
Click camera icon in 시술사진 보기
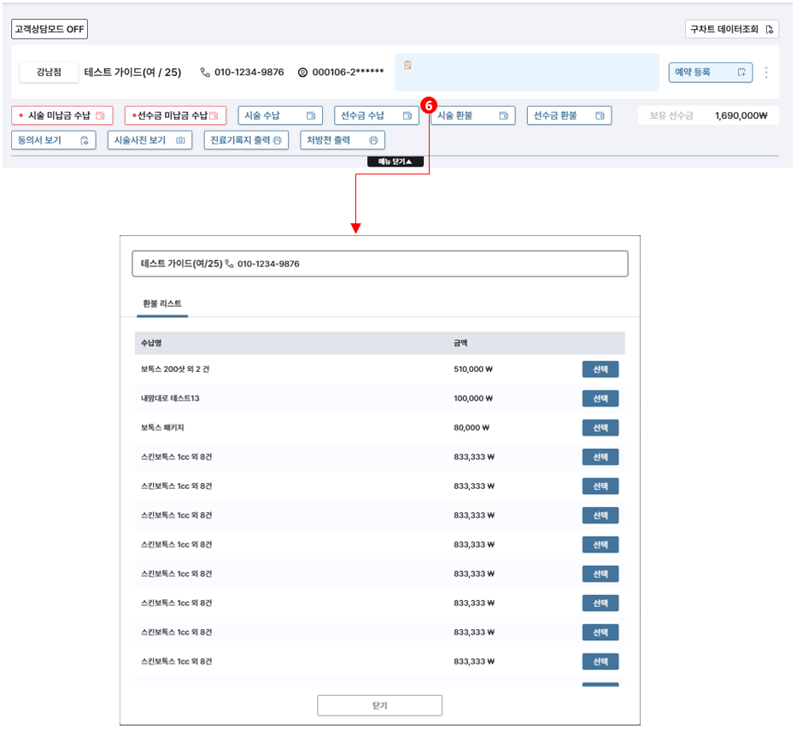click(180, 140)
